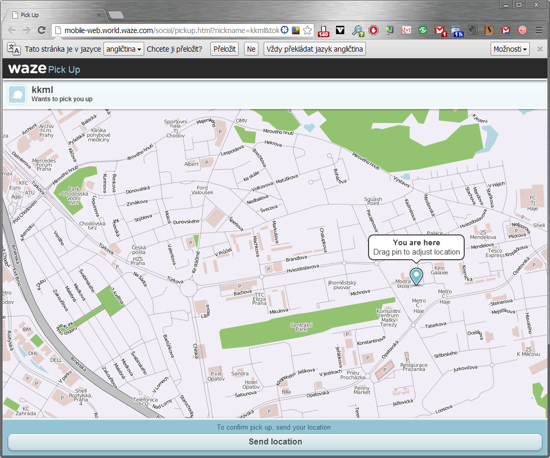Open a new tab
550x458 pixels.
tap(116, 15)
